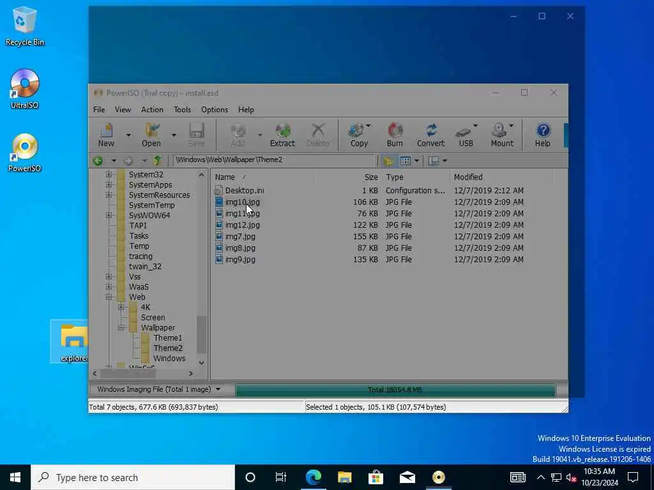Open the PowerISO desktop shortcut
Viewport: 654px width, 490px height.
(x=25, y=152)
